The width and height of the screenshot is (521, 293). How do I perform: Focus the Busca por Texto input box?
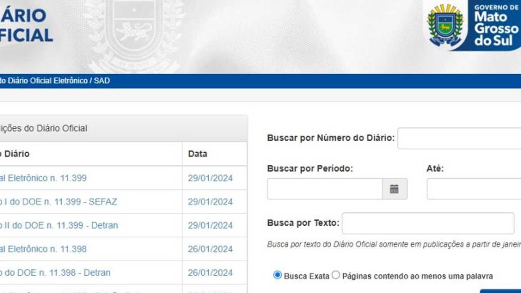tap(428, 223)
